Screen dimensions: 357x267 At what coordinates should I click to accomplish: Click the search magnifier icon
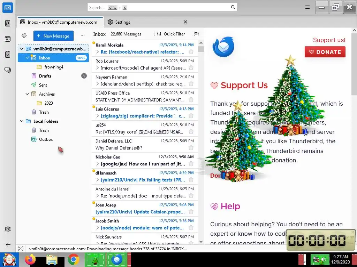pos(233,7)
